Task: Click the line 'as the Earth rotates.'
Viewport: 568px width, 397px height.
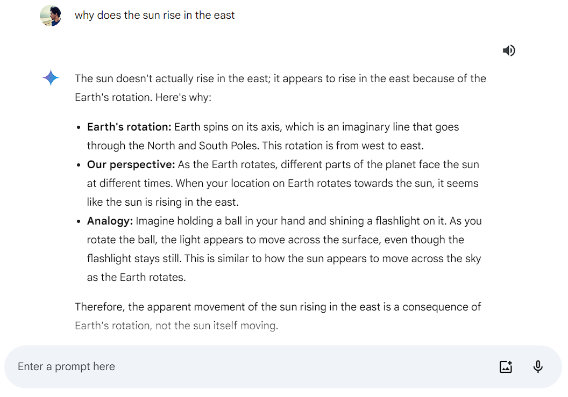Action: tap(136, 277)
